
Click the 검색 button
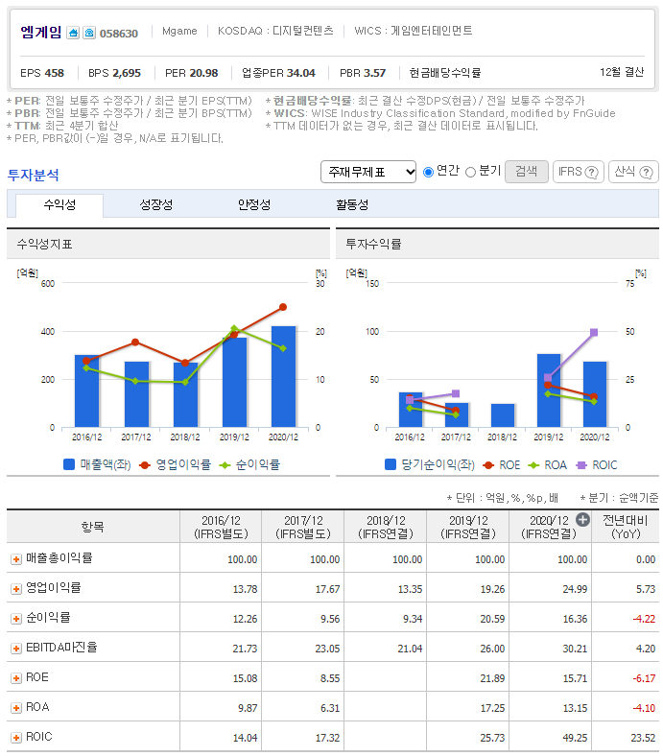pos(527,172)
